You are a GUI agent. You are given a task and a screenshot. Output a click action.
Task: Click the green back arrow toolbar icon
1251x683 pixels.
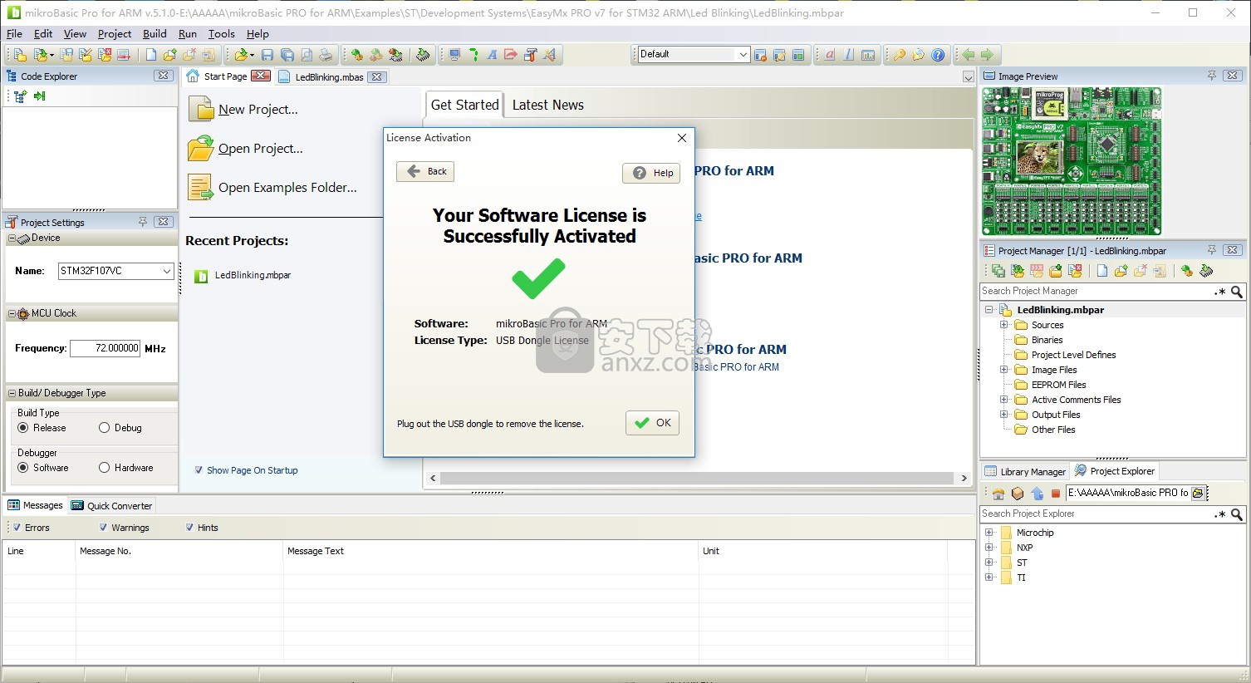click(x=968, y=55)
